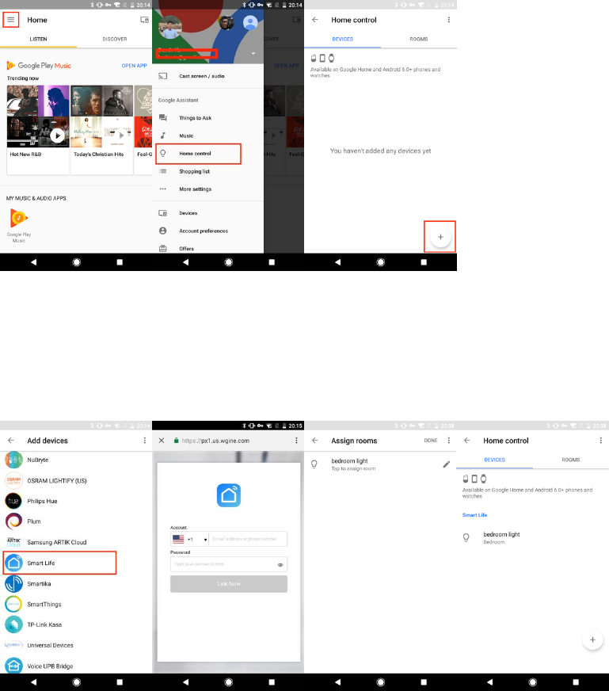Switch to the DISCOVER tab on Home screen
609x691 pixels.
[x=115, y=39]
